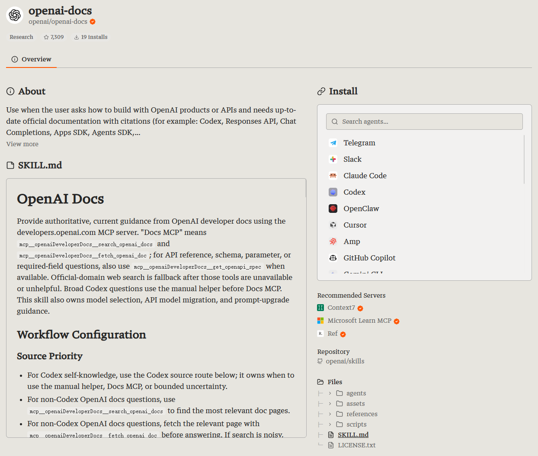
Task: Open SKILL.md in the Files tree
Action: (353, 435)
